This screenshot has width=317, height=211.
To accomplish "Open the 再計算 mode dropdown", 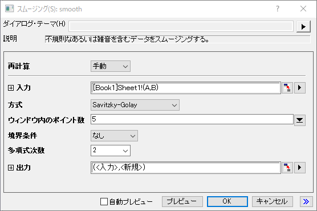I will [x=111, y=66].
